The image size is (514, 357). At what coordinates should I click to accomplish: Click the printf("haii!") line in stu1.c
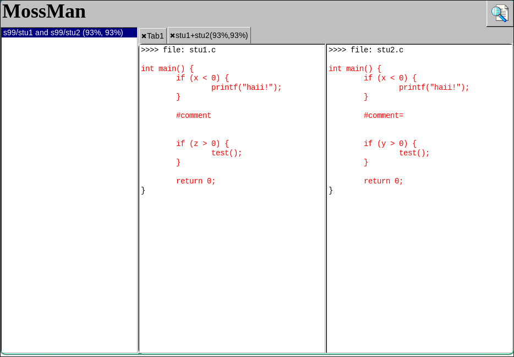[x=246, y=87]
